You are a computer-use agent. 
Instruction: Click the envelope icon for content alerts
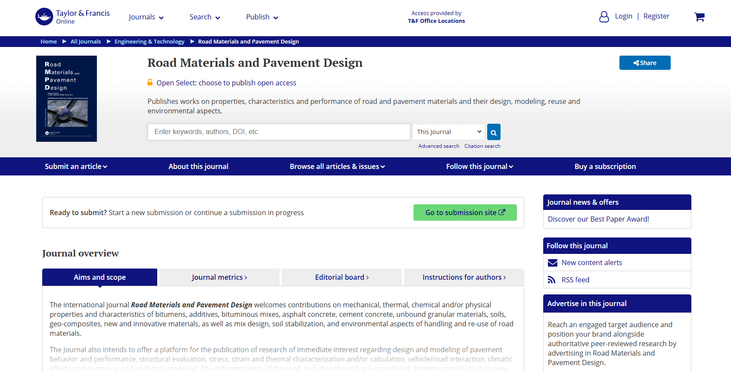[x=552, y=263]
